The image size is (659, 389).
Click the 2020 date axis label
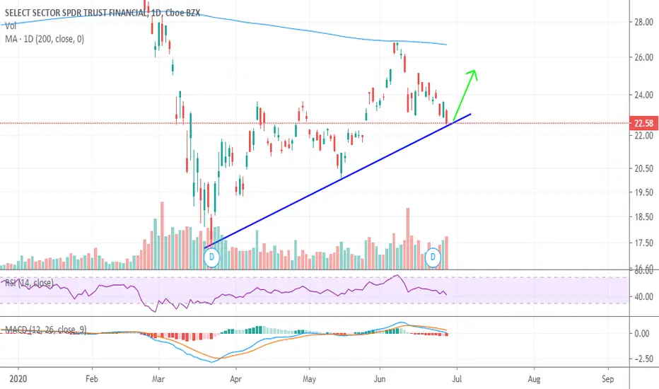[18, 379]
